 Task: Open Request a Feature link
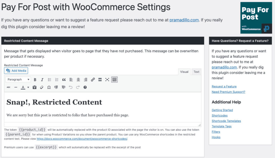tap(224, 86)
